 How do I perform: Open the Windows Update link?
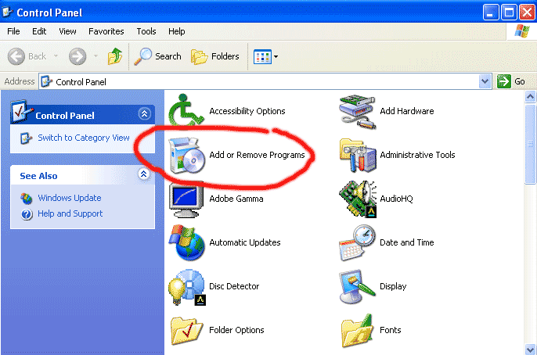(70, 198)
